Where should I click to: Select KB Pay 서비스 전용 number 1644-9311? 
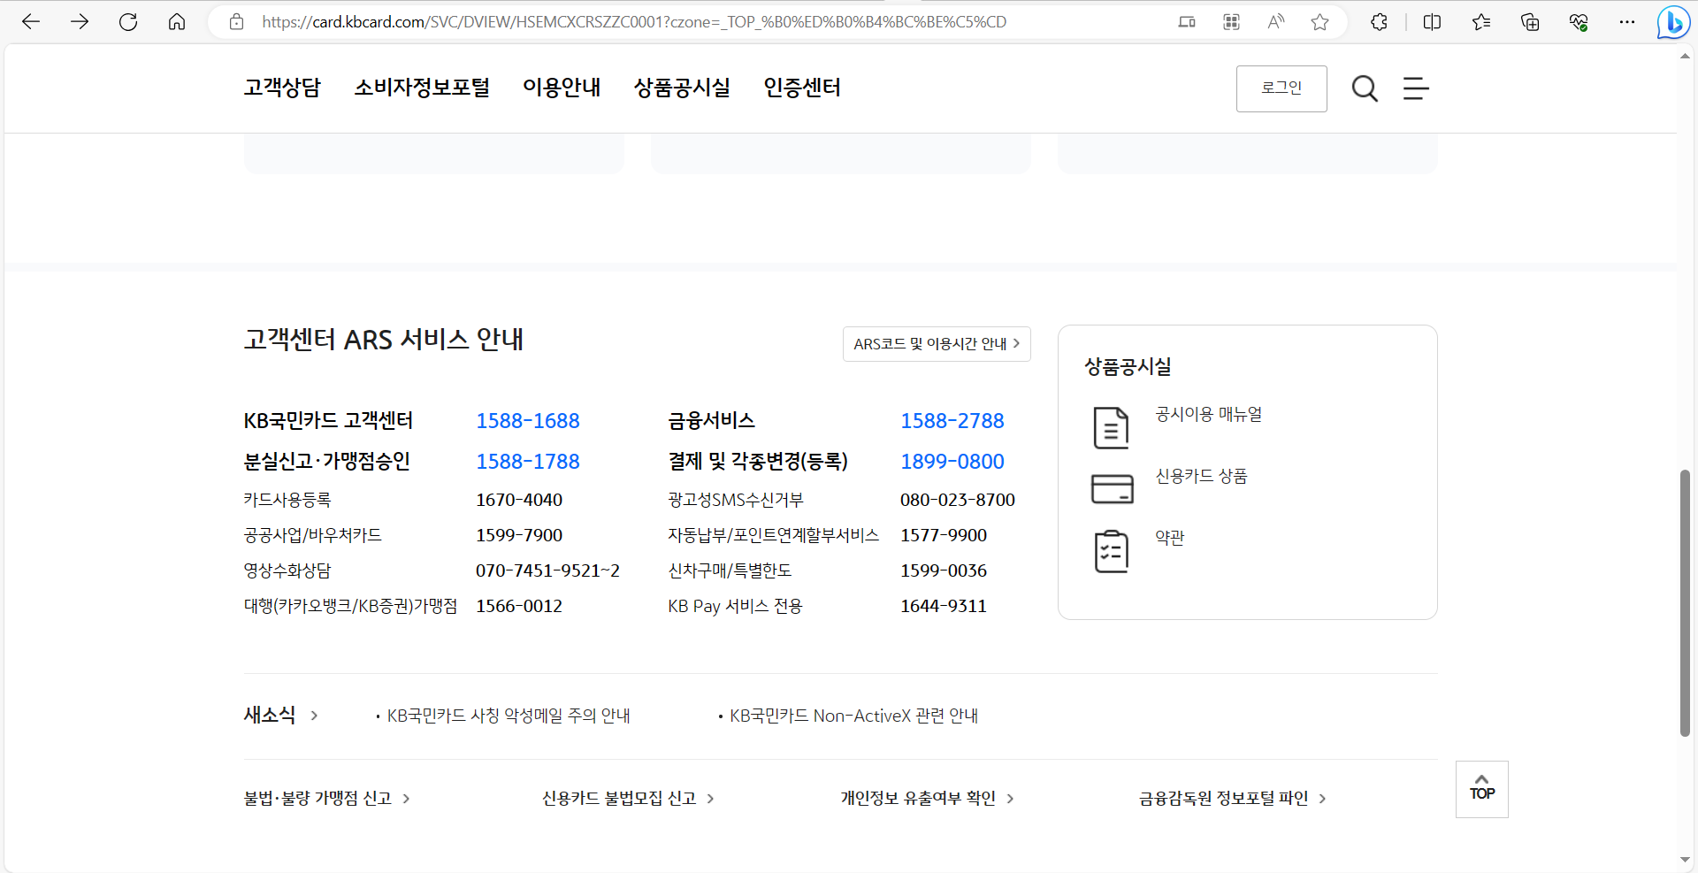coord(944,606)
